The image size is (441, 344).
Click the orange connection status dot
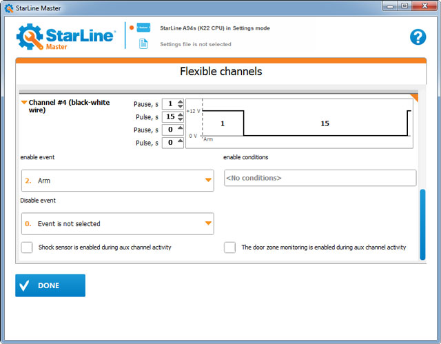132,28
